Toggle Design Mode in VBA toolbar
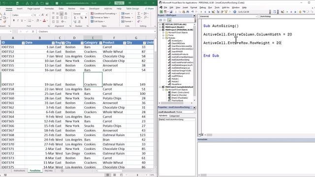 pyautogui.click(x=213, y=12)
